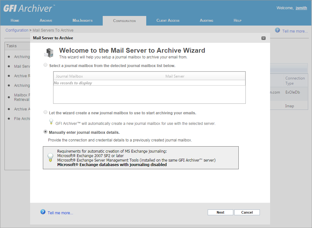Click the lightbulb tip icon under new journal option

pyautogui.click(x=51, y=122)
